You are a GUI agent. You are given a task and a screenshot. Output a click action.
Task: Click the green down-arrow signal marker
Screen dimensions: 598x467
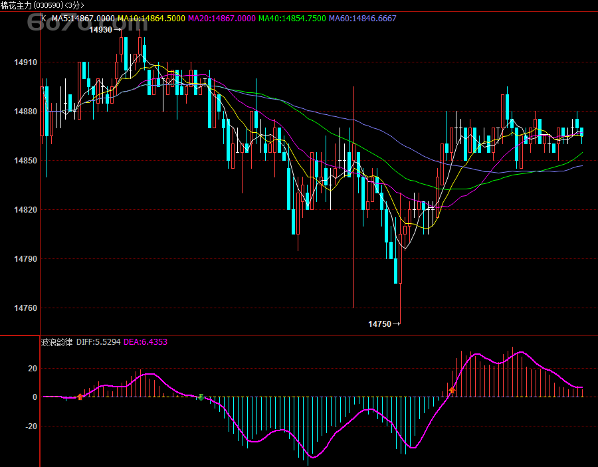[x=201, y=397]
